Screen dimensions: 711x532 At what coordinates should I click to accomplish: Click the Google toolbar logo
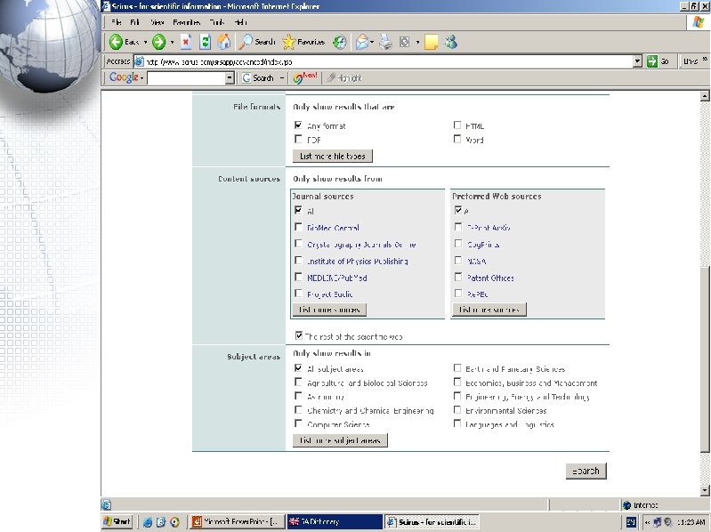[x=124, y=77]
